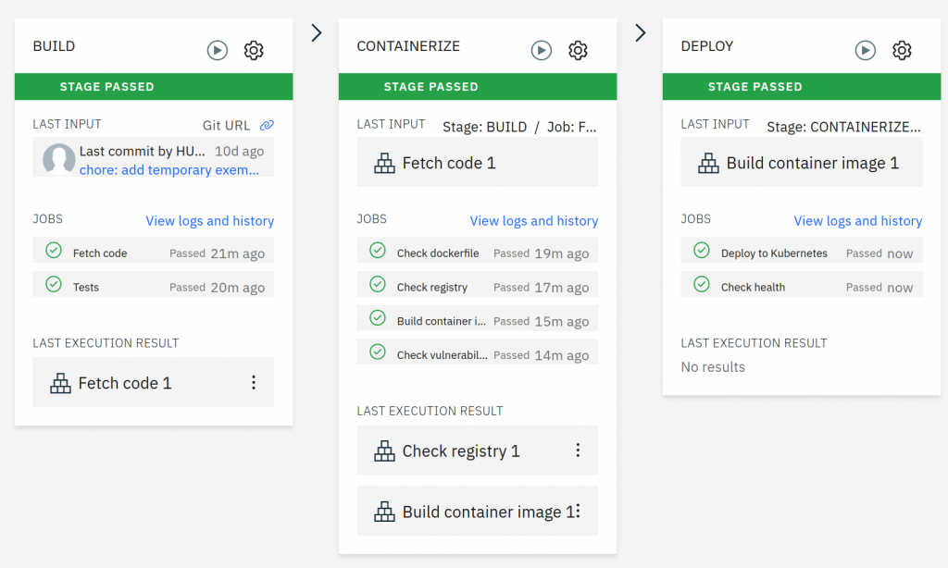The width and height of the screenshot is (948, 568).
Task: Open options menu for Check registry 1
Action: point(578,451)
